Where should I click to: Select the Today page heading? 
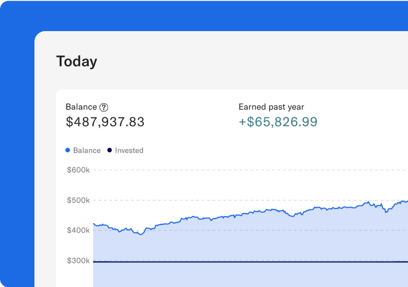(76, 61)
